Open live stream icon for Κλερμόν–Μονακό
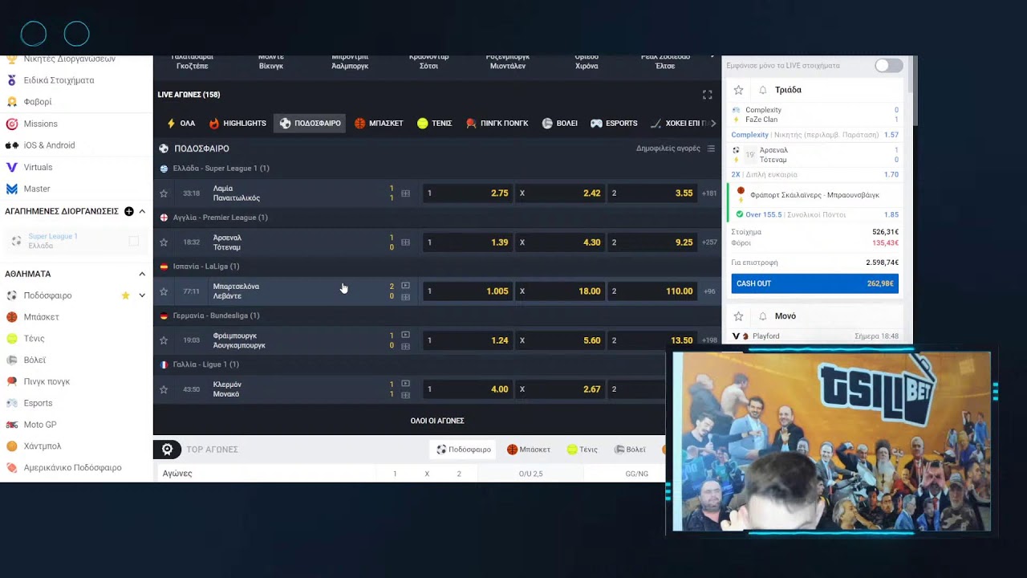 [405, 384]
